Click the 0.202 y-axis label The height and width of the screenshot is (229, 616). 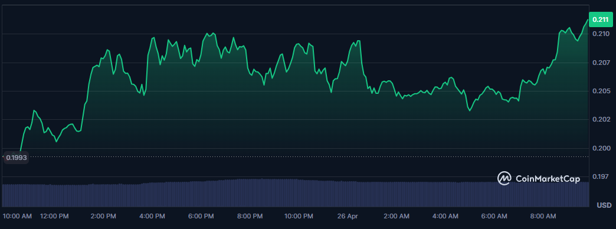click(x=601, y=119)
